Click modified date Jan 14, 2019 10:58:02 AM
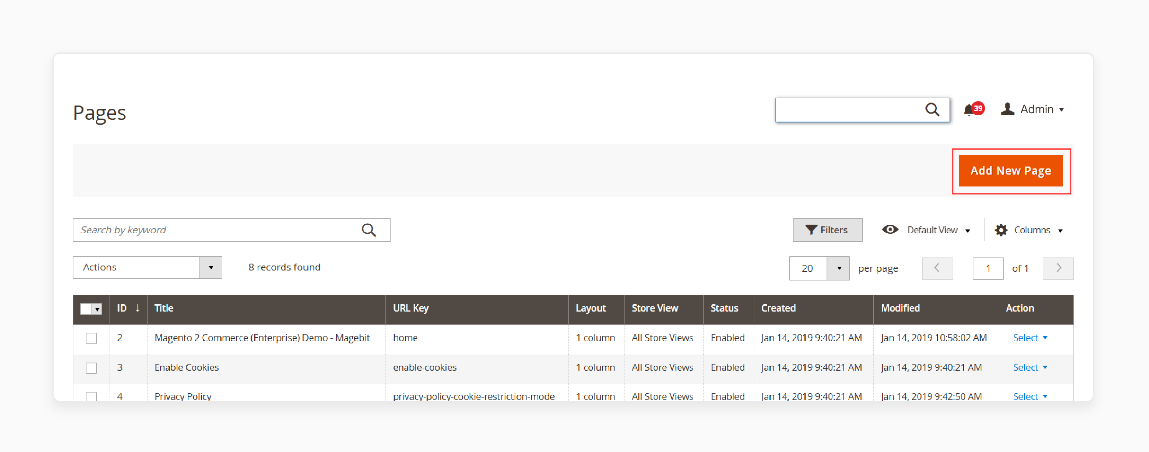The height and width of the screenshot is (452, 1149). click(x=933, y=338)
